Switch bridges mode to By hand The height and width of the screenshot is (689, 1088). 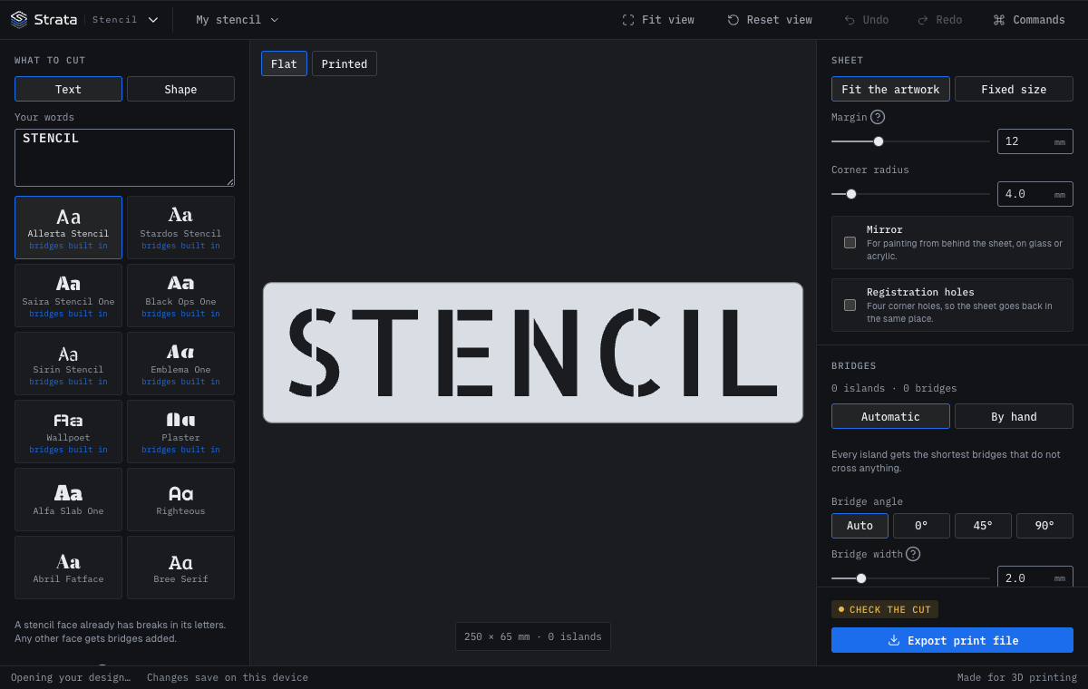[x=1014, y=416]
